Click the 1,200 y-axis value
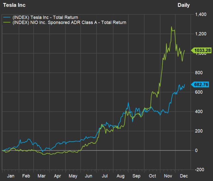213x181 pixels. click(x=201, y=34)
